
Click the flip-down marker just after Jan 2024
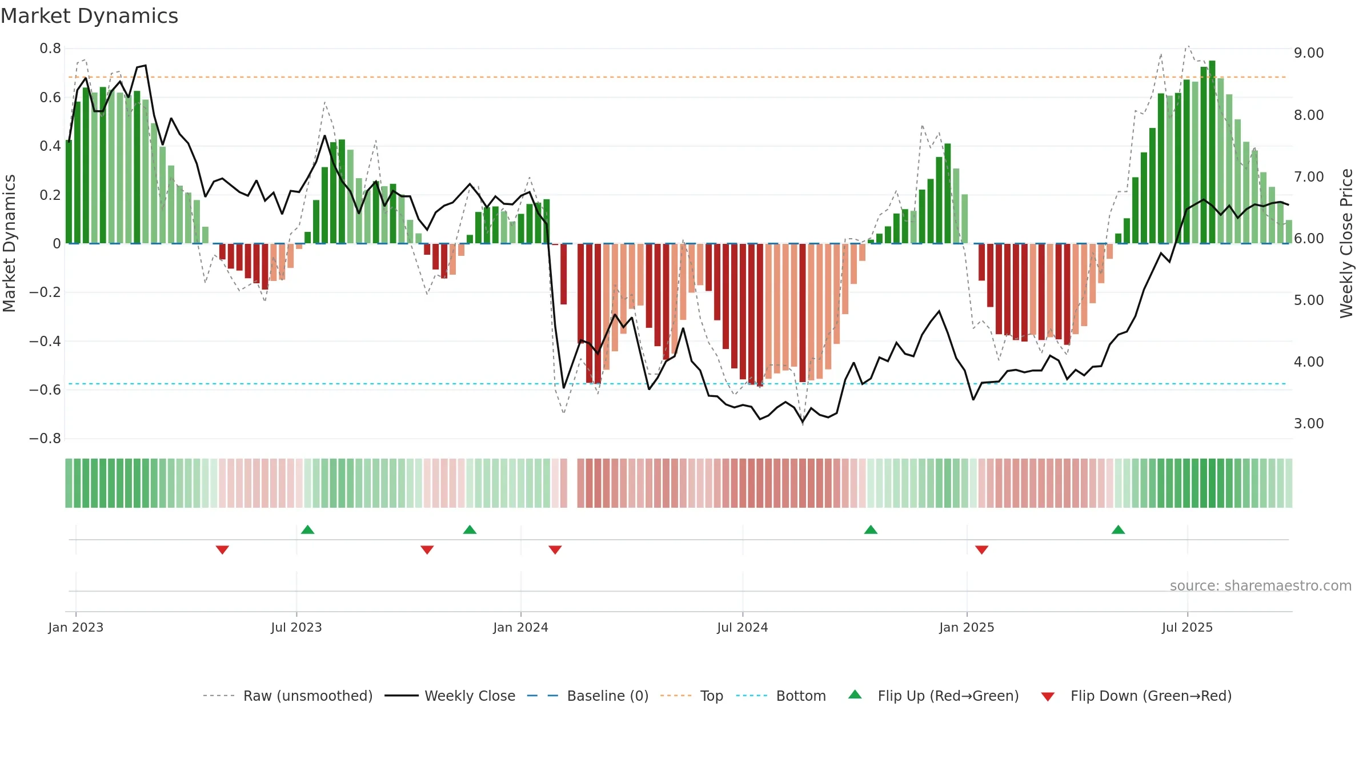coord(555,549)
